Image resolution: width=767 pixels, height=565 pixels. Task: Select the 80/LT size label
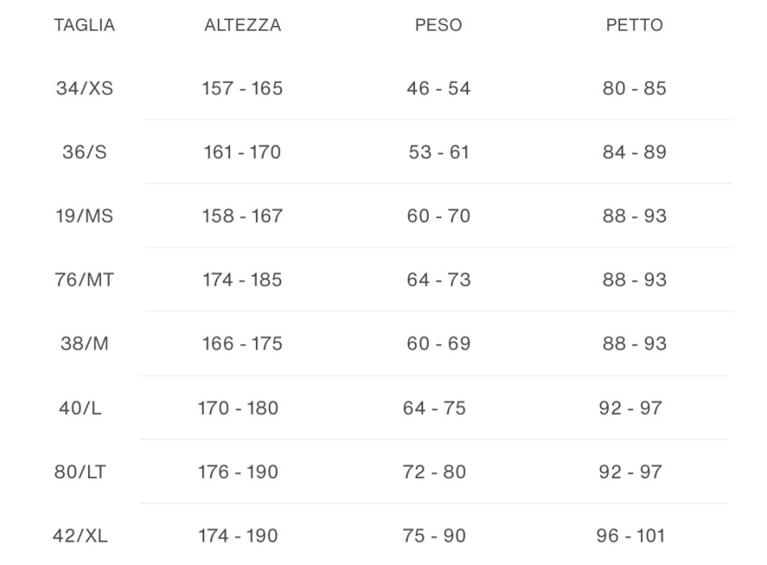point(81,472)
